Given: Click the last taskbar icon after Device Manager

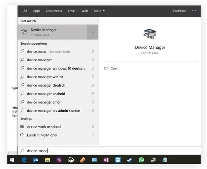Looking at the screenshot, I should click(165, 160).
